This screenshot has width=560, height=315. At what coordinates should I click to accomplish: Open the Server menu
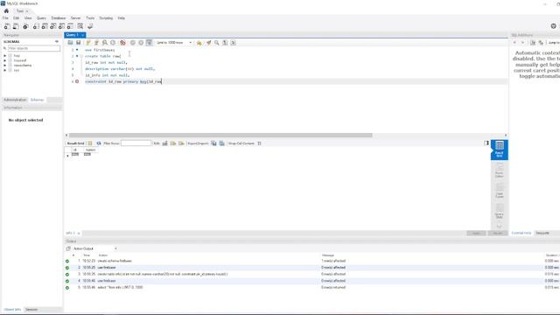[x=76, y=17]
